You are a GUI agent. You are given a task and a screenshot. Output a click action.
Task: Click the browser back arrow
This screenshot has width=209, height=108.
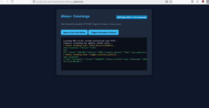(x=2, y=2)
